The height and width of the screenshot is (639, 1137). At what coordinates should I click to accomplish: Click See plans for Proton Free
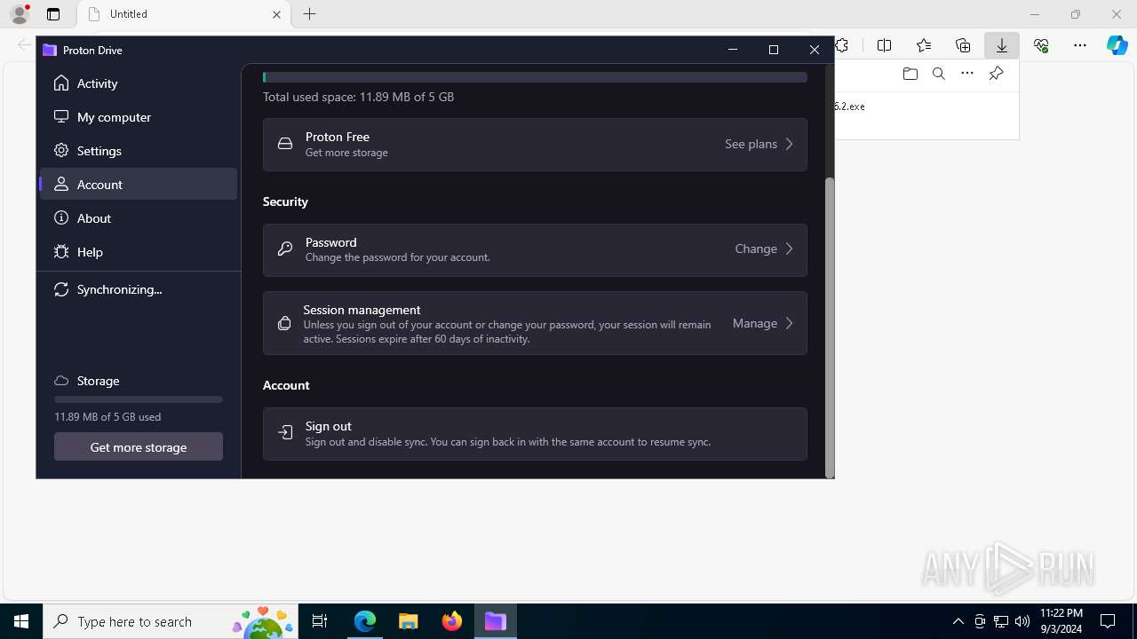(751, 144)
